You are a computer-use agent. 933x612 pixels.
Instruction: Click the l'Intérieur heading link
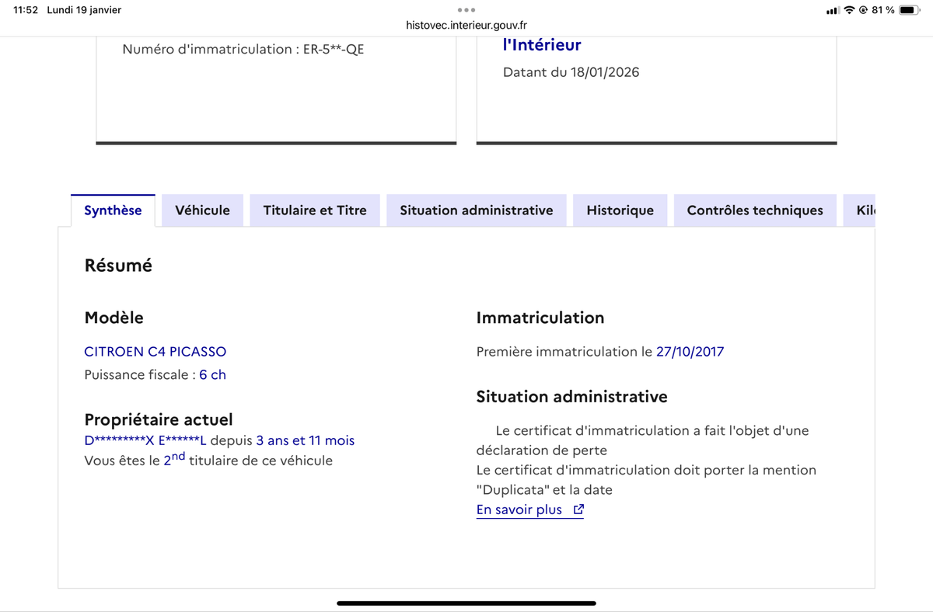click(542, 45)
